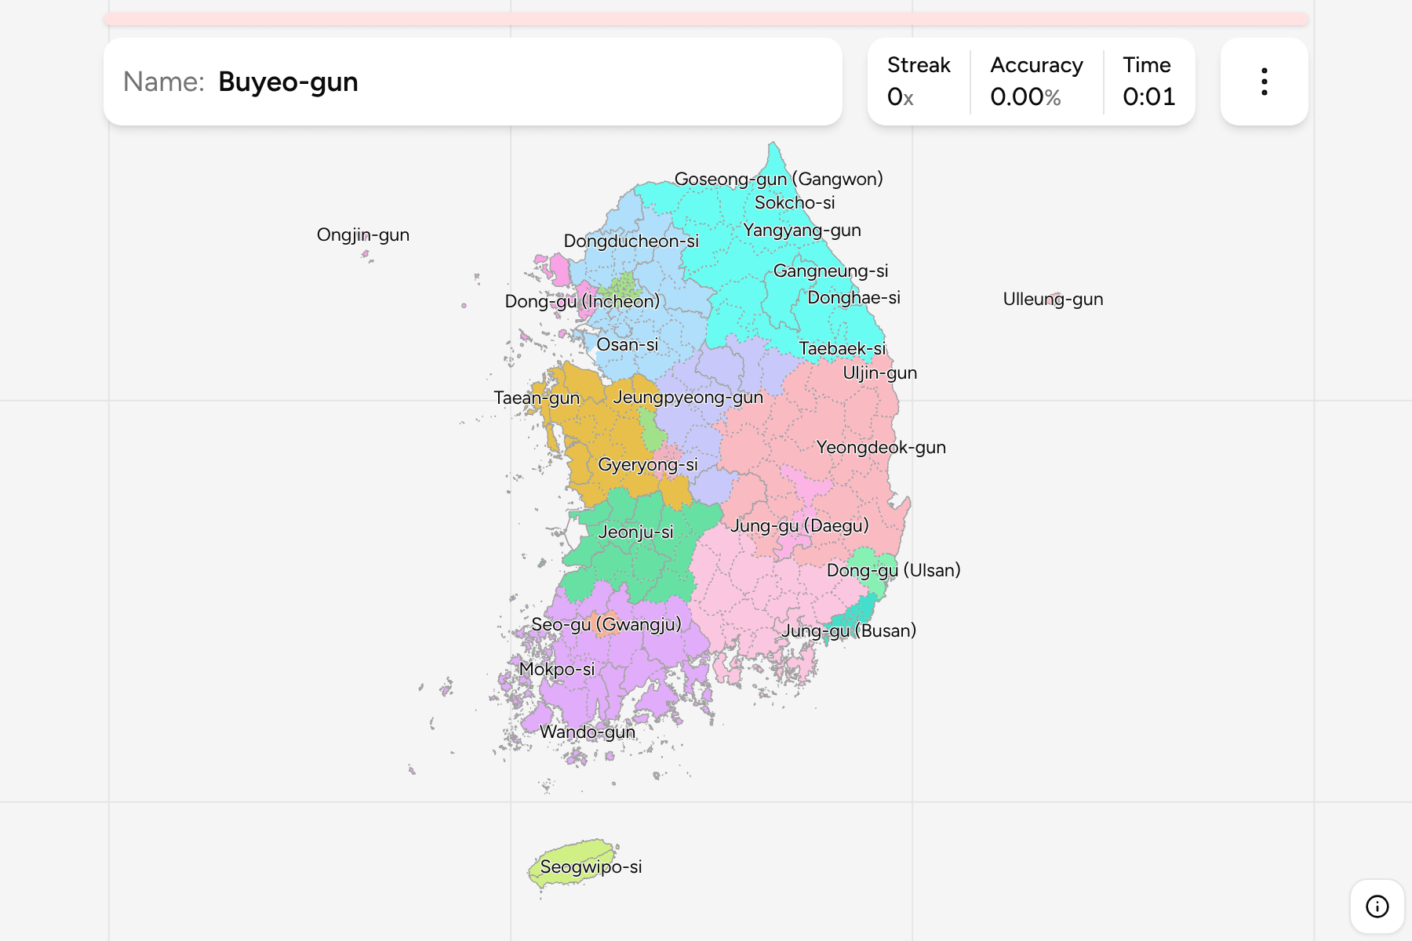Choose the Yangyang-gun label
Screen dimensions: 1412x941
[802, 230]
